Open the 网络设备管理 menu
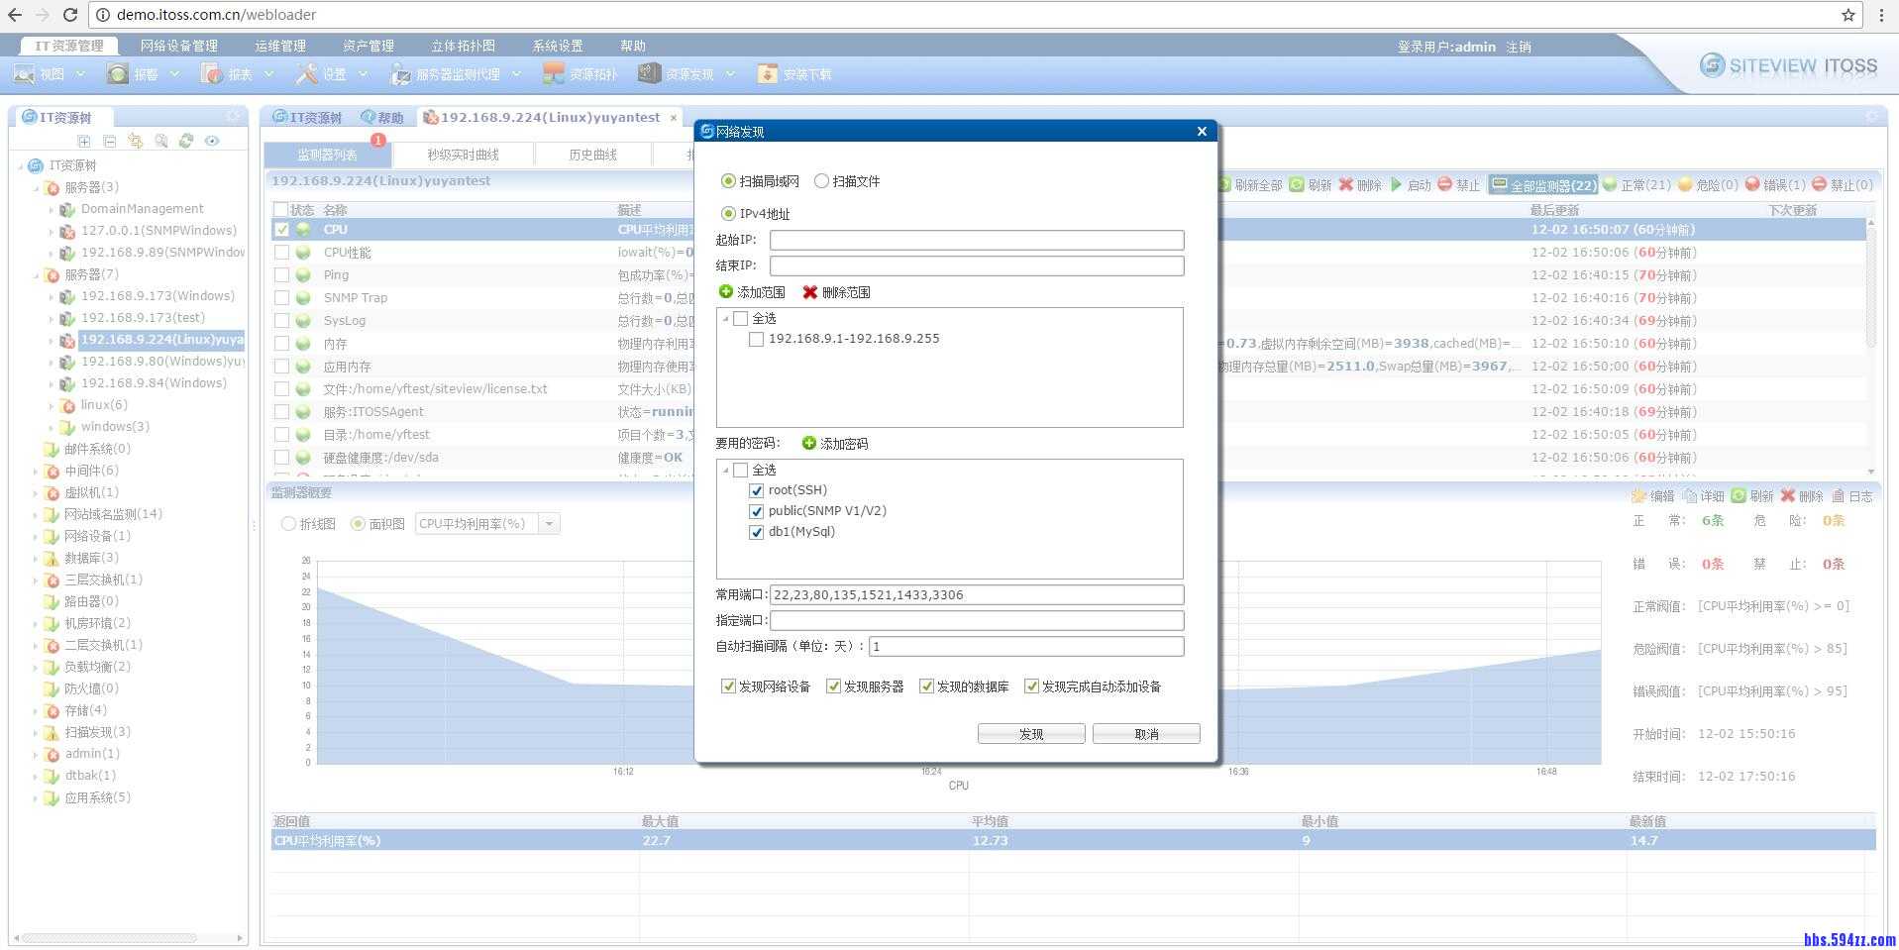The height and width of the screenshot is (950, 1899). click(x=179, y=45)
